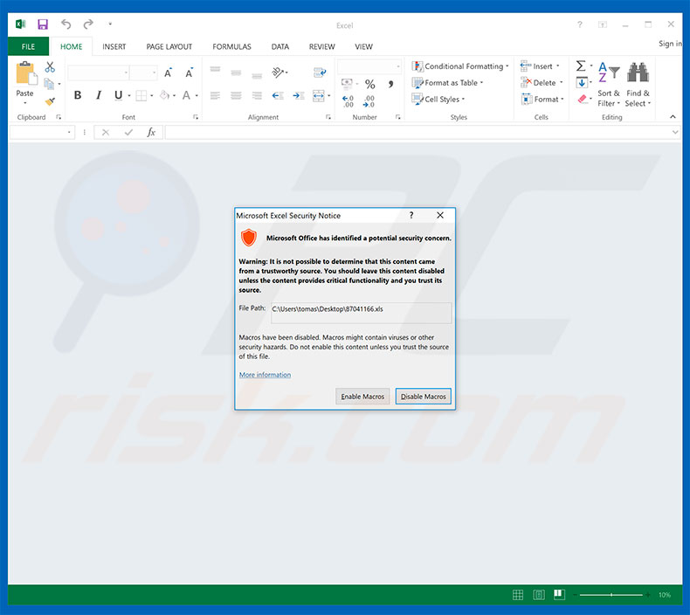Toggle Center alignment in Alignment group
The width and height of the screenshot is (690, 615).
[x=237, y=95]
